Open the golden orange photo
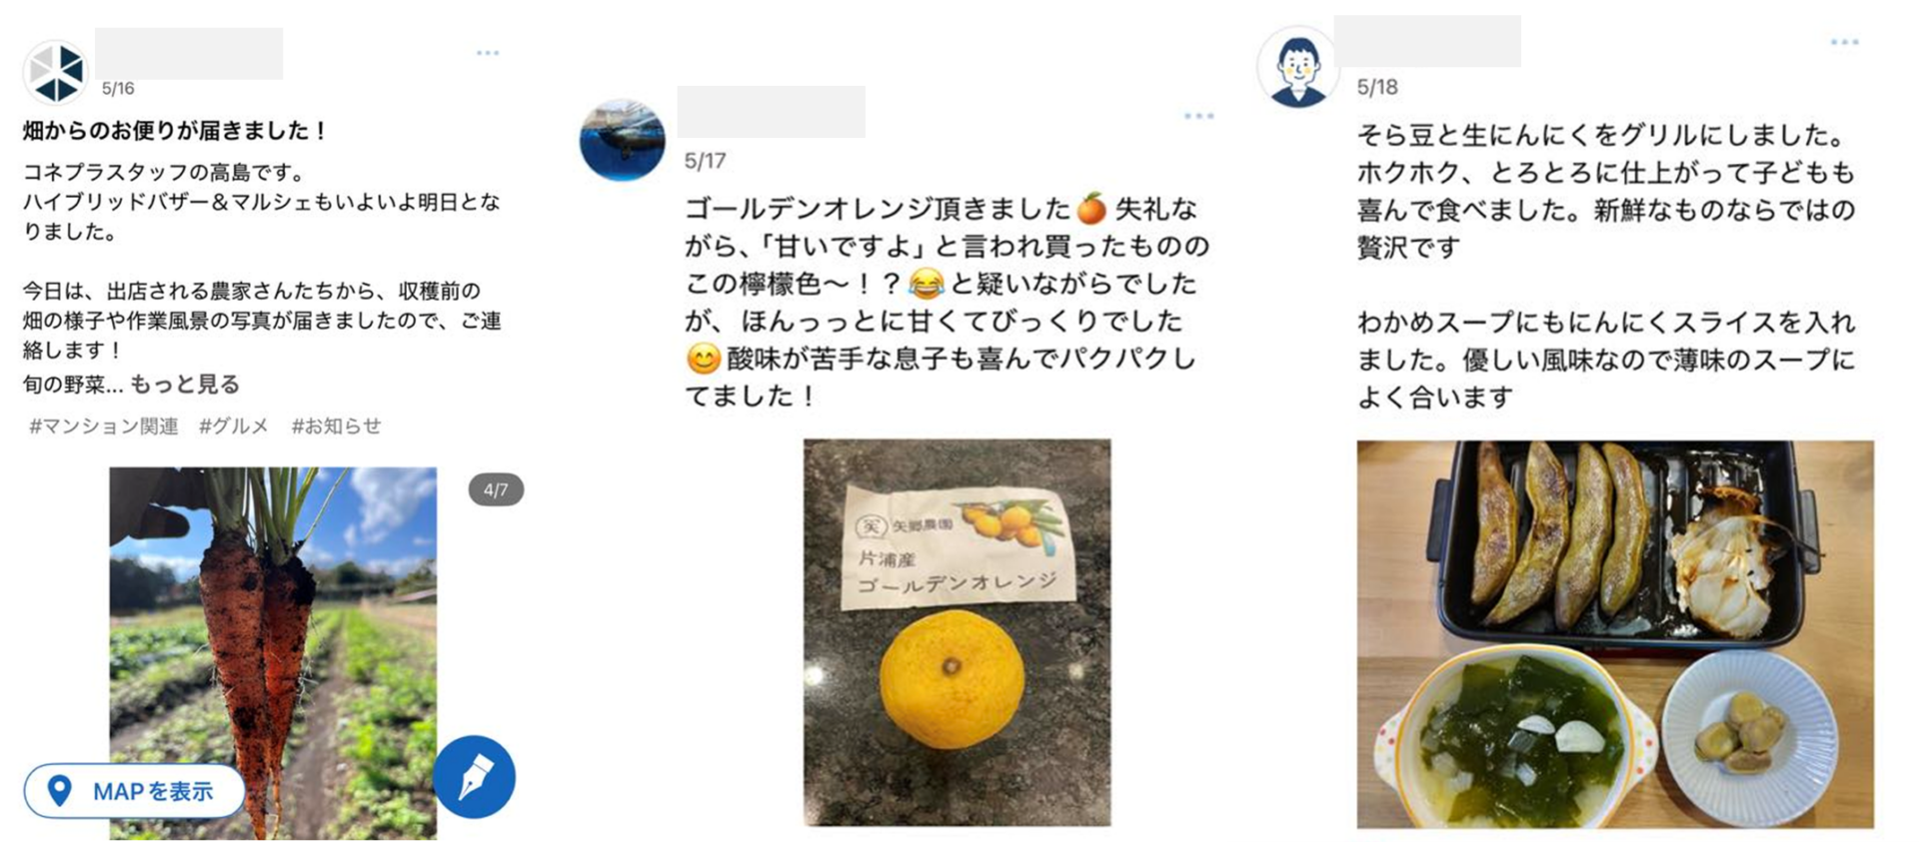The width and height of the screenshot is (1919, 842). pos(957,632)
